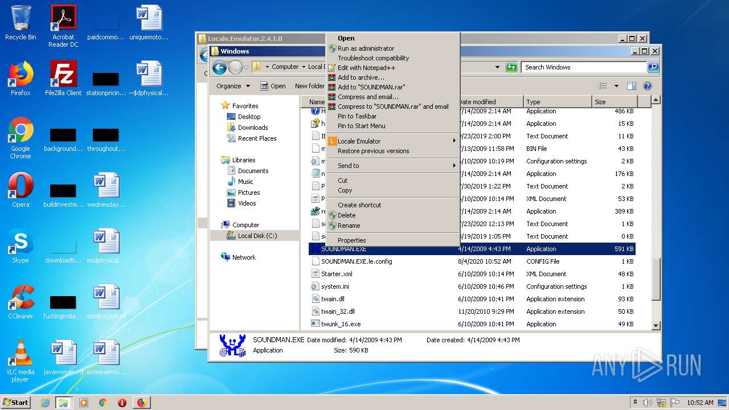This screenshot has height=410, width=729.
Task: Click Search Windows input field
Action: coord(584,67)
